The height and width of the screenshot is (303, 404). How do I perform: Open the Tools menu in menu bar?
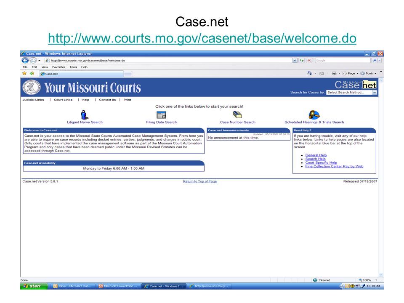[x=73, y=67]
